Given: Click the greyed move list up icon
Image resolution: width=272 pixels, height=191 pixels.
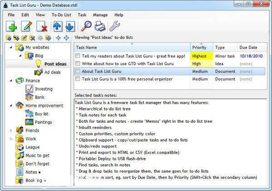Looking at the screenshot, I should coord(40,38).
